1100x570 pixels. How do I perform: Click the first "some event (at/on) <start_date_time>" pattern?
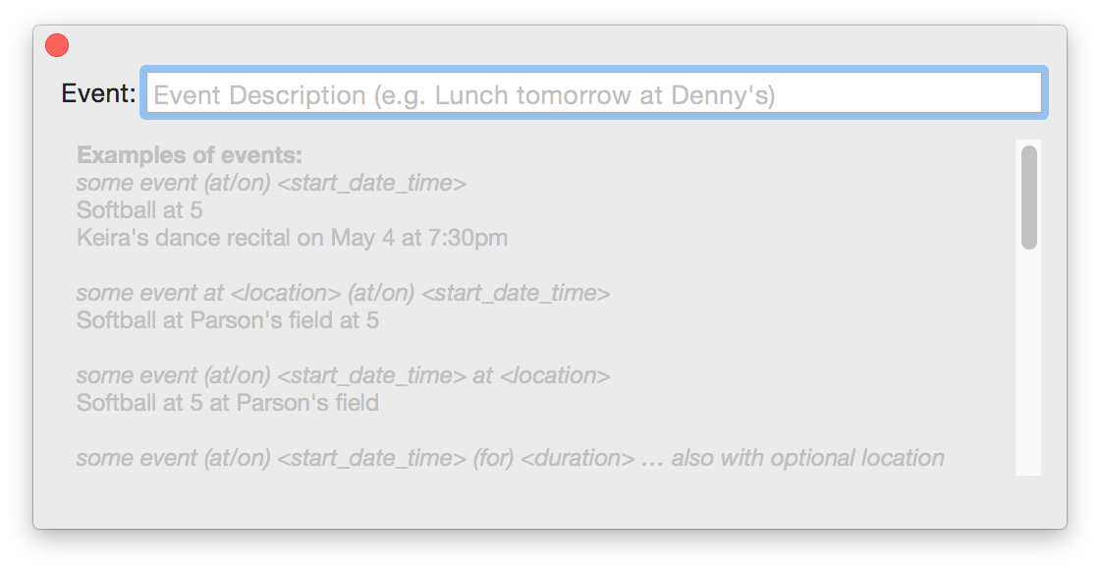[271, 183]
